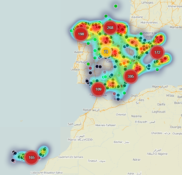Click the Portugal country label
The image size is (182, 175).
coord(82,62)
